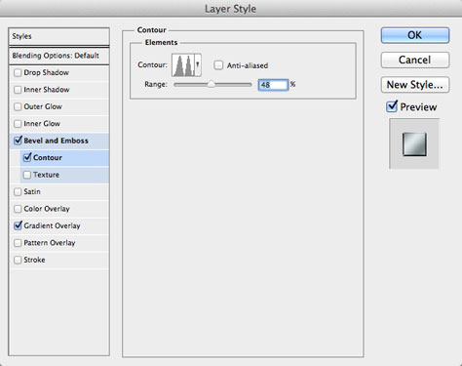Open the Pattern Overlay settings label
Screen dimensions: 462x366
pos(50,243)
